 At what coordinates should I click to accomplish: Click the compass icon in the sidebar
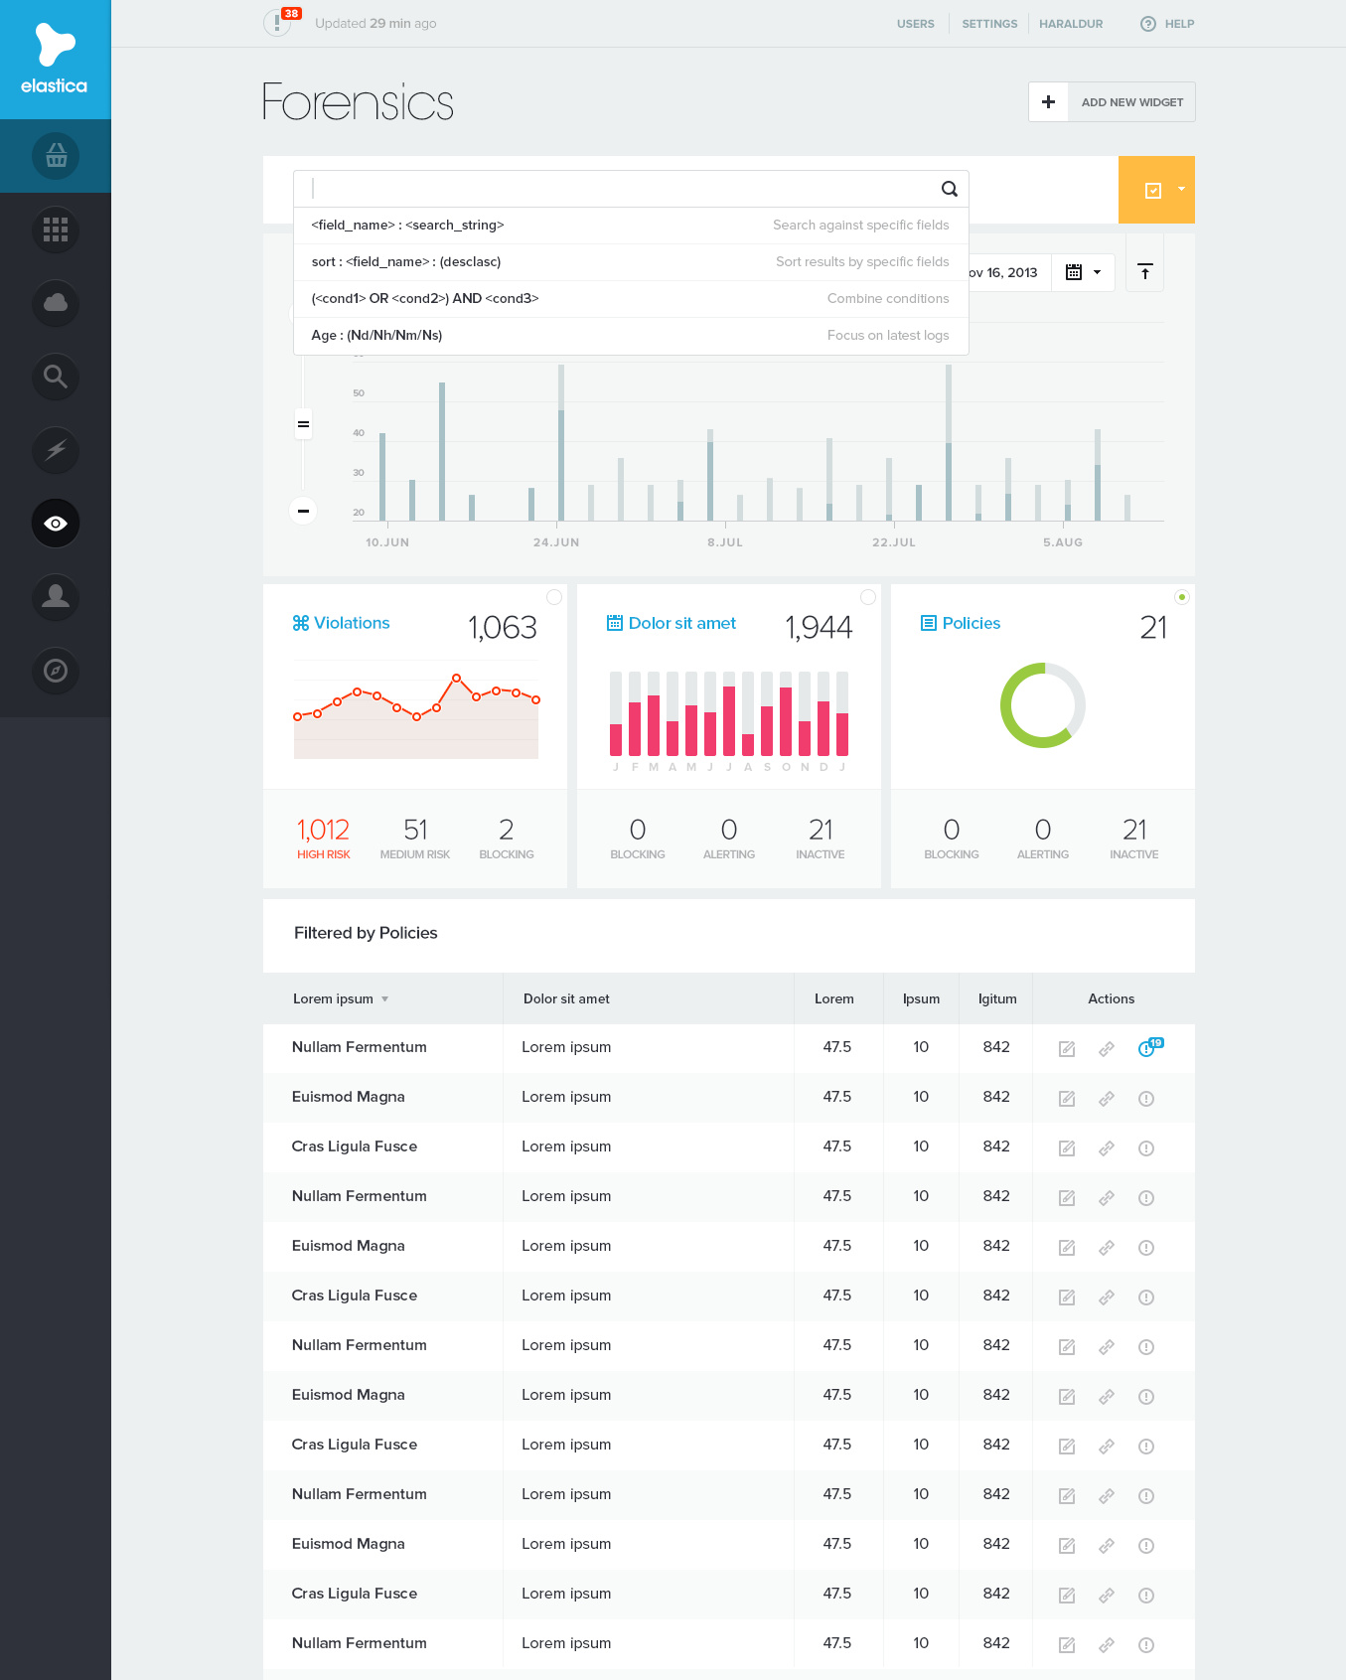click(56, 671)
